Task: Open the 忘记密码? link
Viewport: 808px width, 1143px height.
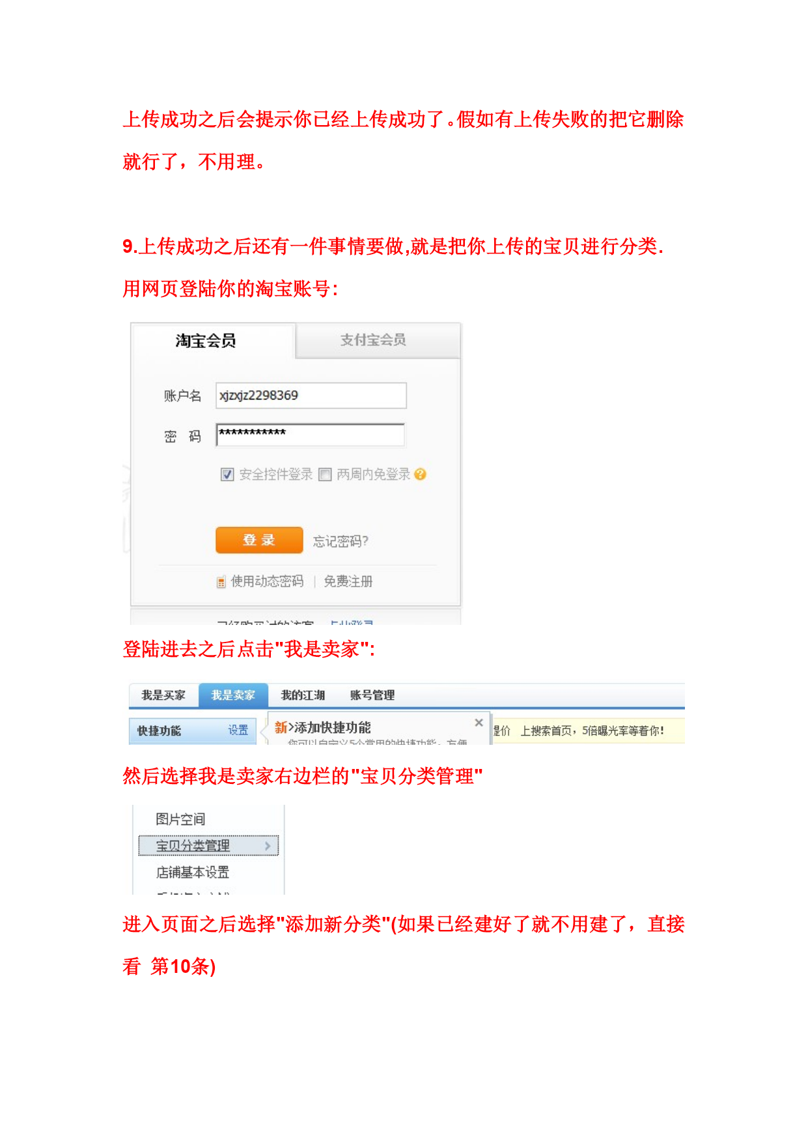Action: click(x=341, y=541)
